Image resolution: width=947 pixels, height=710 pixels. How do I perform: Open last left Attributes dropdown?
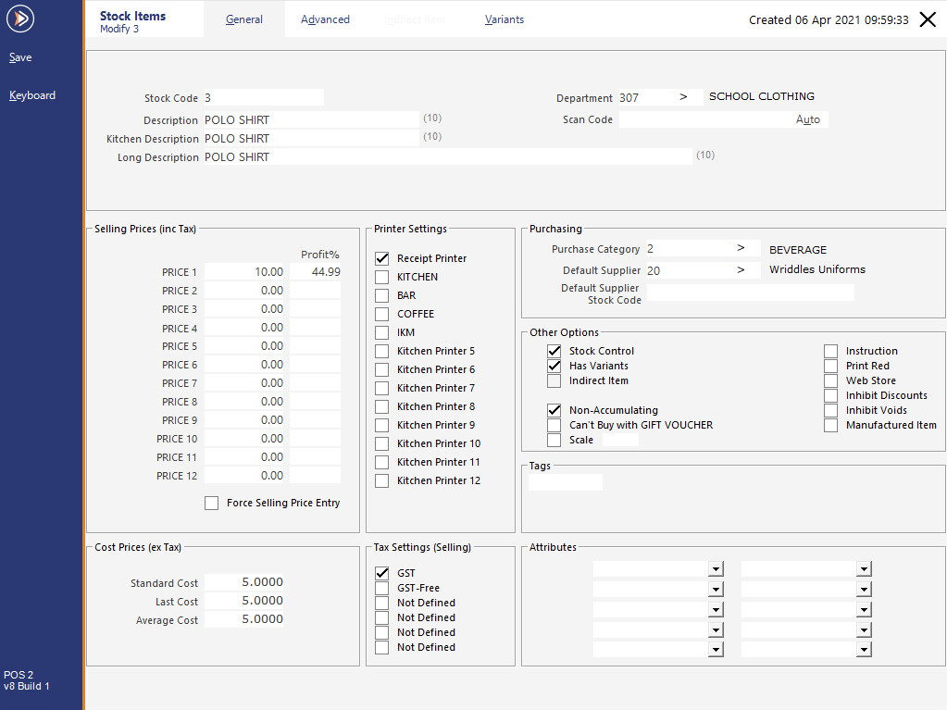pyautogui.click(x=715, y=650)
